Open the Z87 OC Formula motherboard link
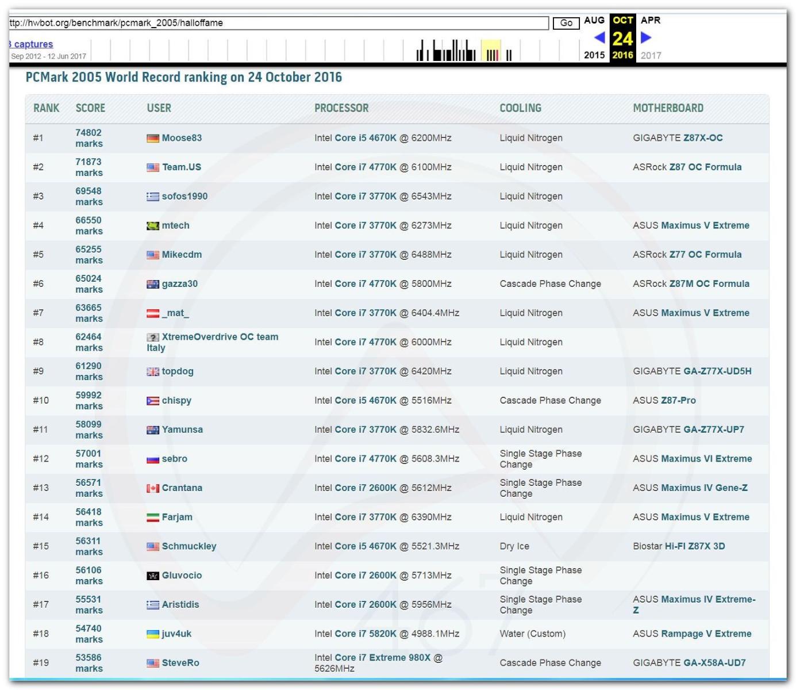Screen dimensions: 796x690 (x=705, y=167)
